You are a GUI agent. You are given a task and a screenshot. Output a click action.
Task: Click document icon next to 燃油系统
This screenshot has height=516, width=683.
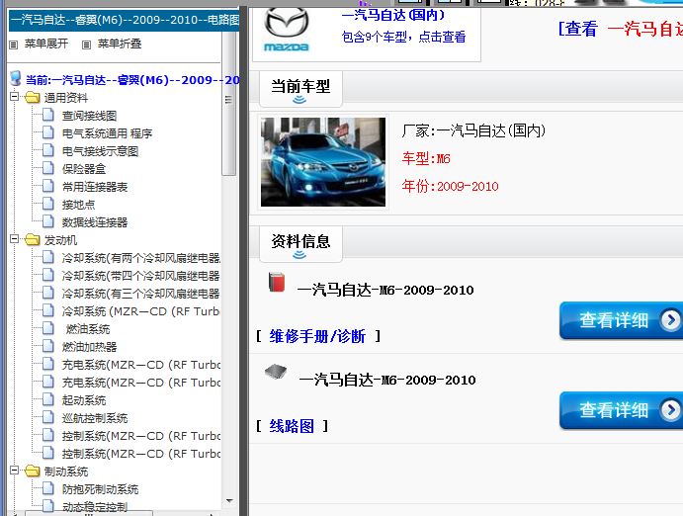tap(48, 328)
